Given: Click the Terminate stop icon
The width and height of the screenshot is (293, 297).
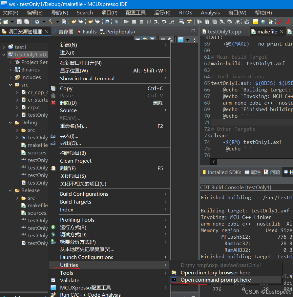Looking at the screenshot, I should (x=141, y=22).
